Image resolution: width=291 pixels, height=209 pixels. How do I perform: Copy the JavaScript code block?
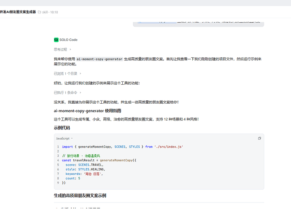(259, 138)
